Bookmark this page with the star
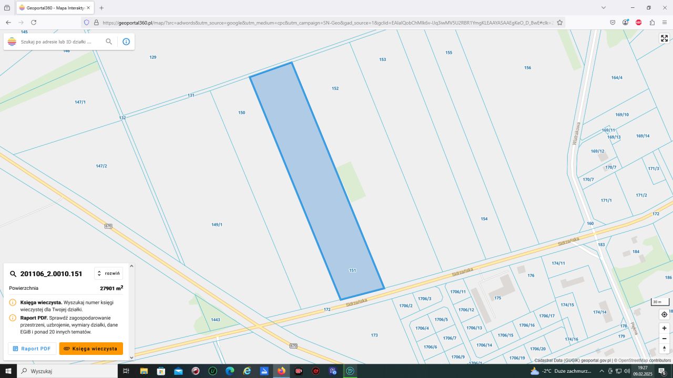Image resolution: width=673 pixels, height=378 pixels. coord(560,23)
